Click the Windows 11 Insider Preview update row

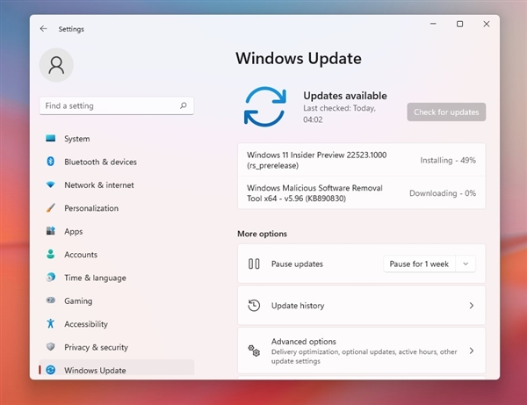click(x=361, y=160)
